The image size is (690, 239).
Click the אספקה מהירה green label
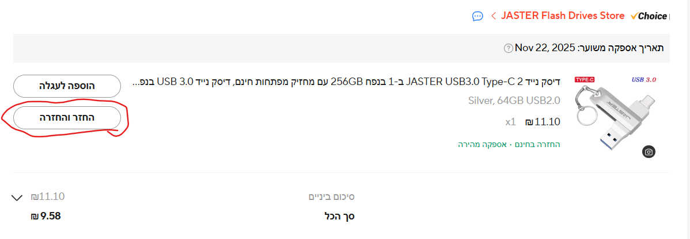(482, 144)
